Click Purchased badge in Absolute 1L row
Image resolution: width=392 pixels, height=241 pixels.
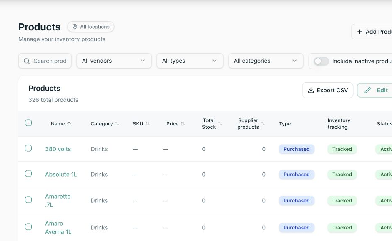[x=297, y=175]
